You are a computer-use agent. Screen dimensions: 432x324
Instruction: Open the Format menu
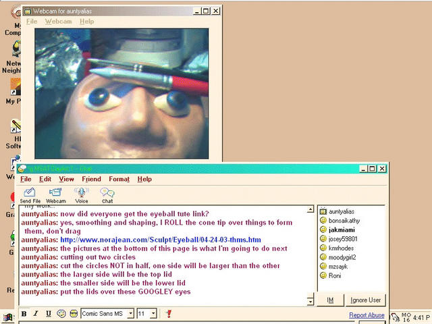(119, 179)
